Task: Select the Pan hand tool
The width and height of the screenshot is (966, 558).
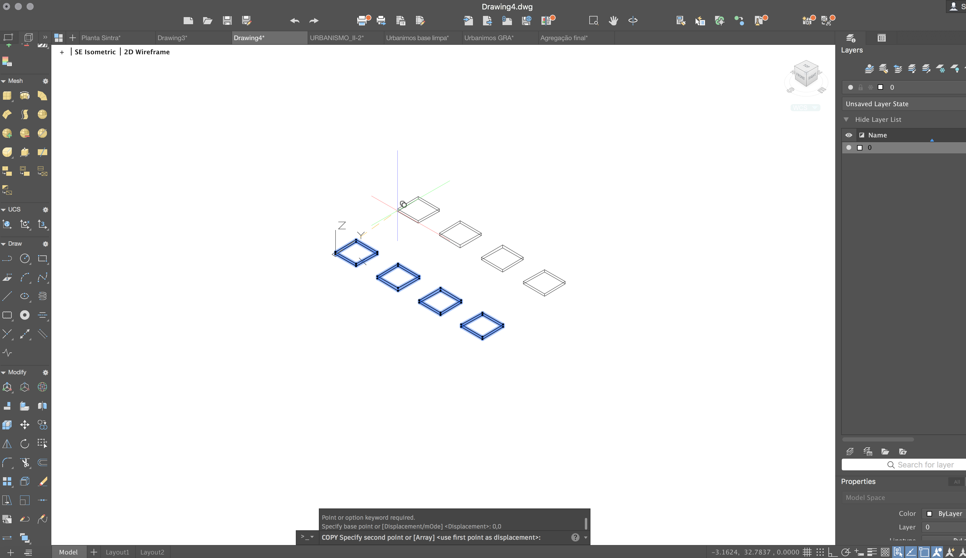Action: pos(613,21)
